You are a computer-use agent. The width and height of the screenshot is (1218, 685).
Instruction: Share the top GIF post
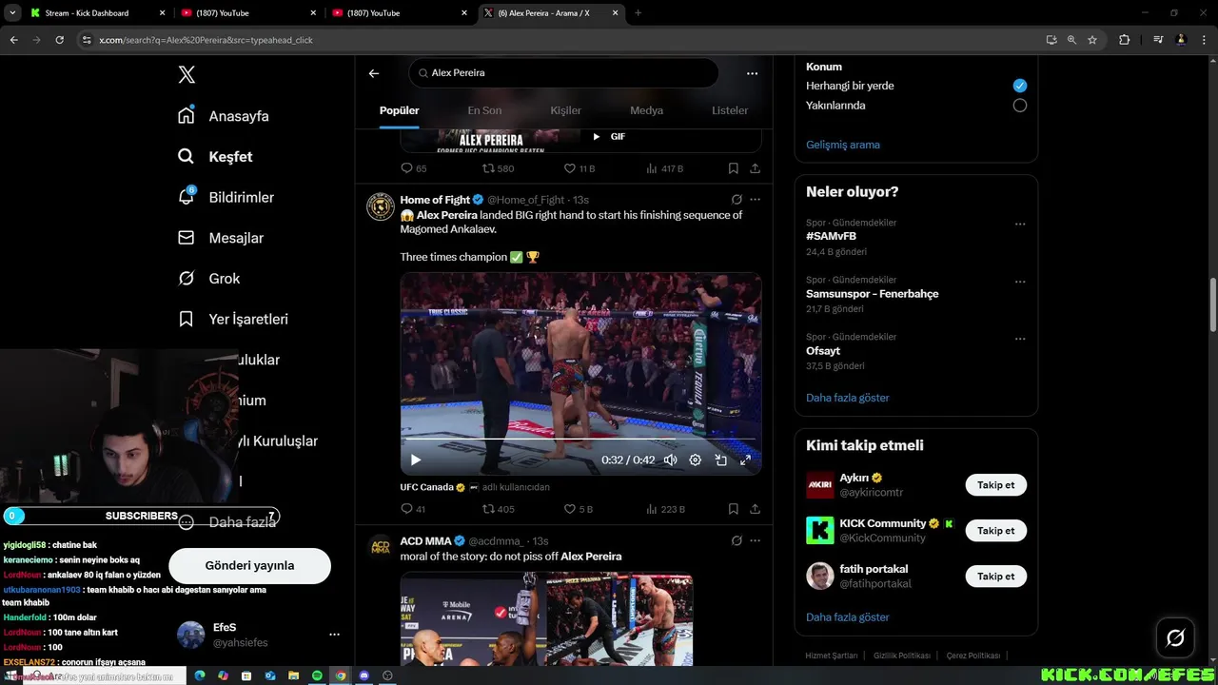pos(755,168)
